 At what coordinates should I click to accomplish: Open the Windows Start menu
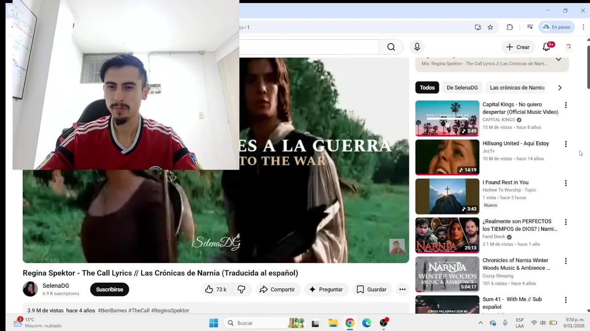[x=213, y=323]
